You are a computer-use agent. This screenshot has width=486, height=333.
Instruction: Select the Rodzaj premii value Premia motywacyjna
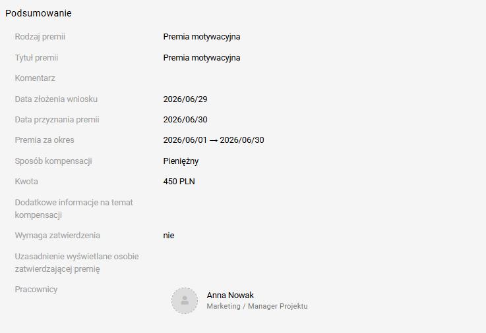202,37
